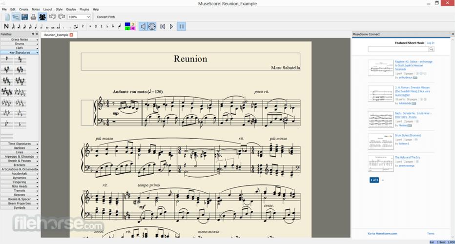Open The Holly and The Ivy link
Image resolution: width=455 pixels, height=244 pixels.
coord(407,157)
